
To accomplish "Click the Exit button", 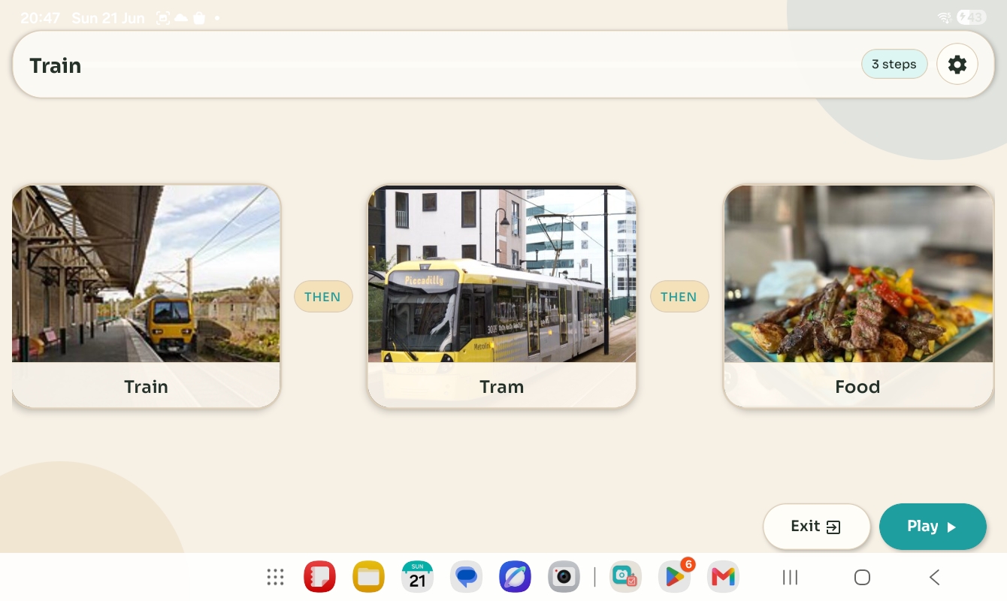I will click(816, 527).
